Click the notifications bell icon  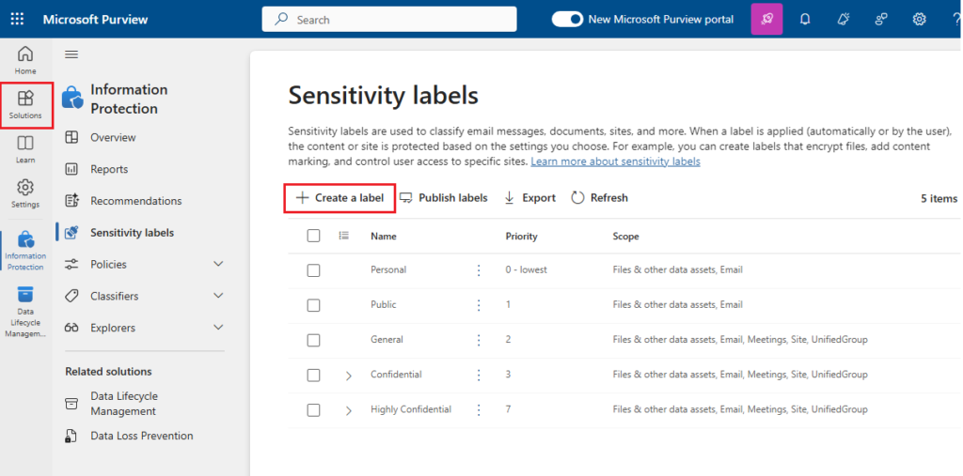coord(805,19)
